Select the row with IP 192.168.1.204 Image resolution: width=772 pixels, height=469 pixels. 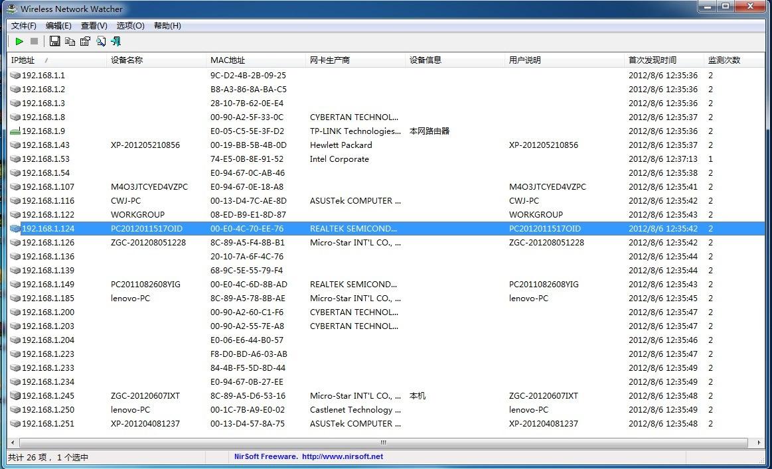386,340
